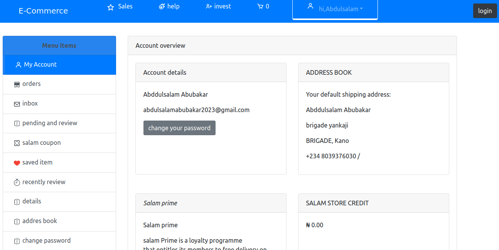The image size is (499, 250).
Task: Open the Sales nav link
Action: tap(125, 6)
